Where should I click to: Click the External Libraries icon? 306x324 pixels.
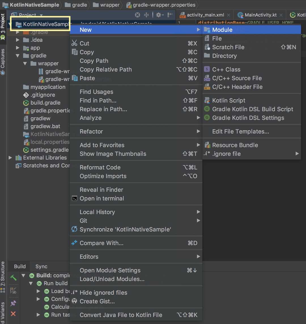pyautogui.click(x=18, y=158)
